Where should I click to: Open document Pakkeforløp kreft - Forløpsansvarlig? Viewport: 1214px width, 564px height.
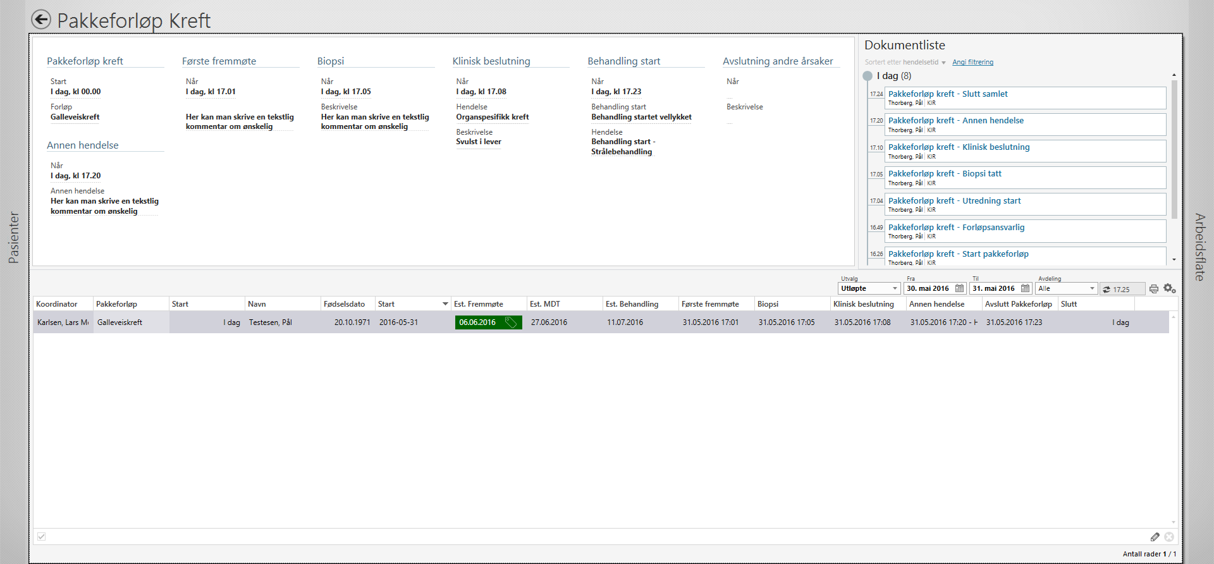[1025, 231]
